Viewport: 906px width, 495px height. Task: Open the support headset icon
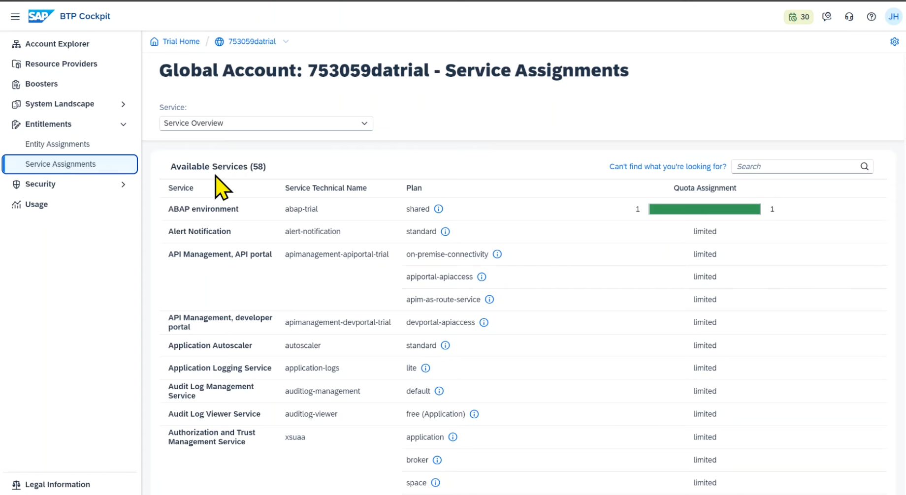coord(849,17)
